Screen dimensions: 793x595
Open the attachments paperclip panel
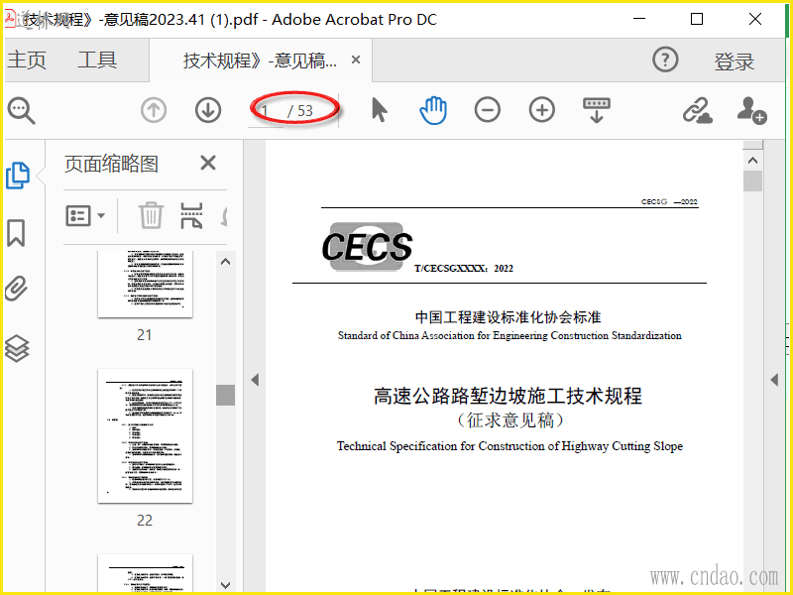tap(16, 289)
